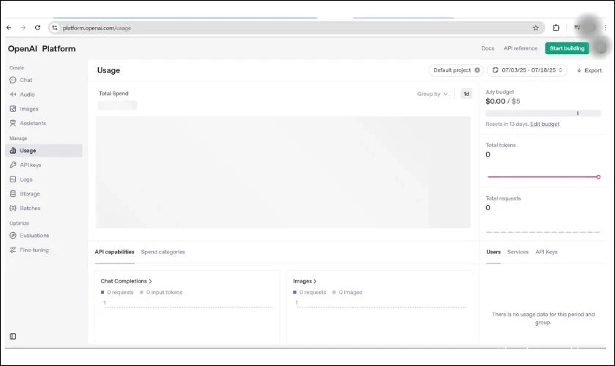Click the $0.00 / $5 budget value
This screenshot has width=615, height=366.
pyautogui.click(x=503, y=101)
